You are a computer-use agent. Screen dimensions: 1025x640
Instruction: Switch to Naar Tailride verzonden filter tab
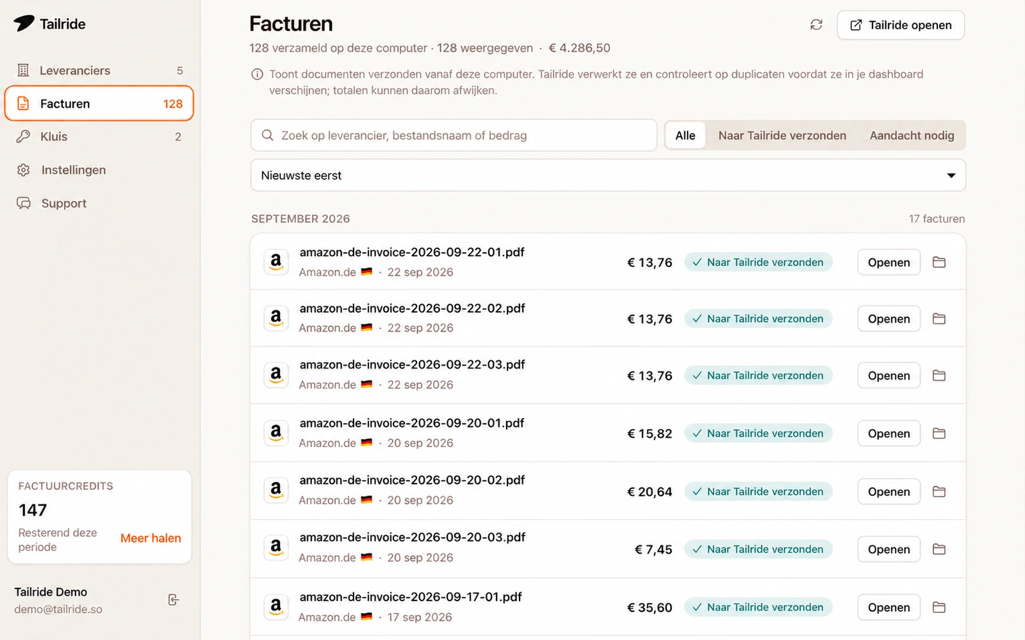pyautogui.click(x=782, y=135)
